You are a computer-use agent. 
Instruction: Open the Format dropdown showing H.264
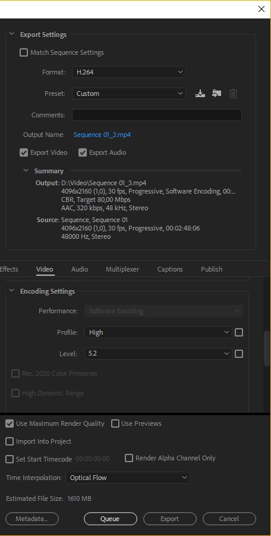(129, 72)
